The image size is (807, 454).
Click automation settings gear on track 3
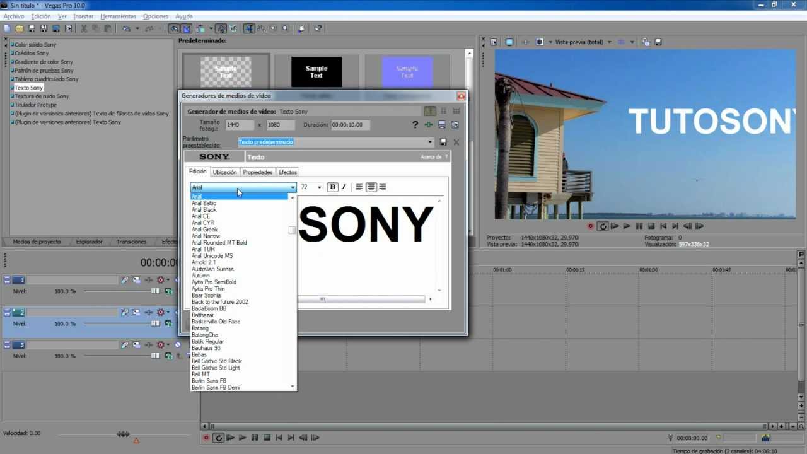point(160,345)
